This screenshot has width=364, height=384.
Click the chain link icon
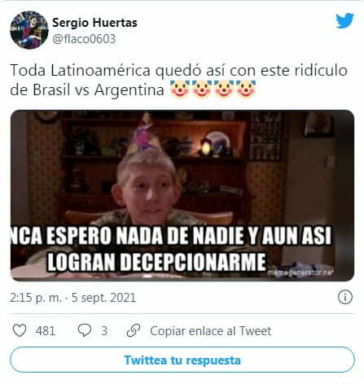134,330
